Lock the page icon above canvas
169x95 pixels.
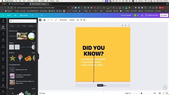123,26
